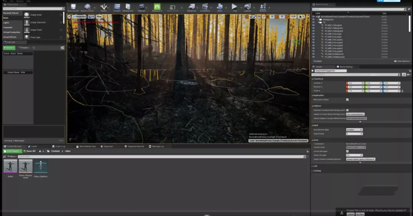The height and width of the screenshot is (216, 413).
Task: Hide the Background folder with its eye icon
Action: pyautogui.click(x=314, y=19)
